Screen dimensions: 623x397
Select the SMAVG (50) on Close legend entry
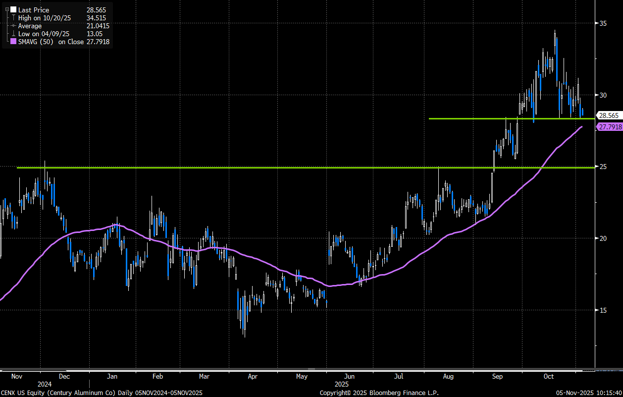pyautogui.click(x=50, y=42)
